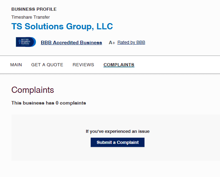
Task: Click the BUSINESS PROFILE label
Action: (34, 9)
